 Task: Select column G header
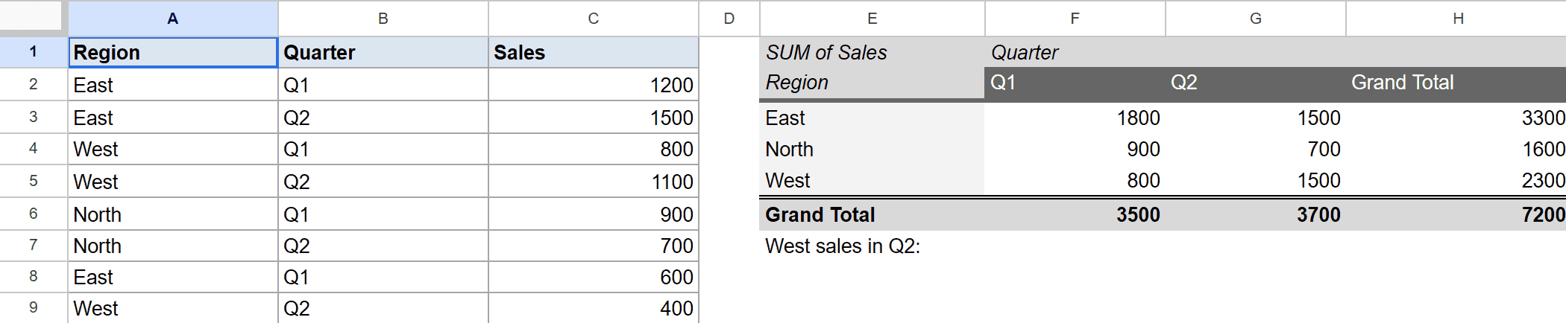[1256, 19]
